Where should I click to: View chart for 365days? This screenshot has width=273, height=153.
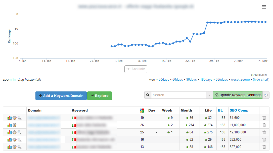point(222,80)
